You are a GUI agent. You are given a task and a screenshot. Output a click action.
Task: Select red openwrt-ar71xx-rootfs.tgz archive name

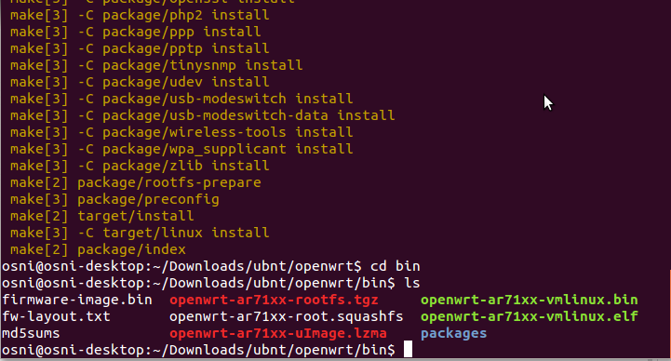click(x=274, y=300)
